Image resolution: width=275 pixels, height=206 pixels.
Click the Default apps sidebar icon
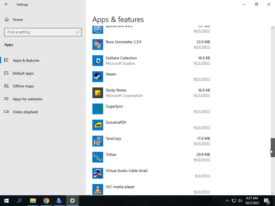click(x=6, y=73)
